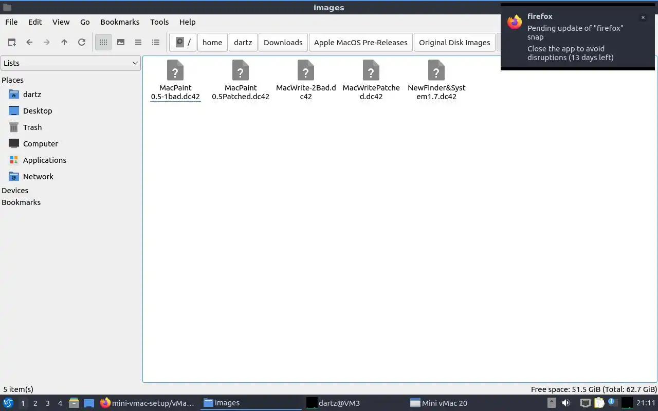Open a new tab with toolbar icon
Viewport: 658px width, 411px height.
(x=12, y=43)
